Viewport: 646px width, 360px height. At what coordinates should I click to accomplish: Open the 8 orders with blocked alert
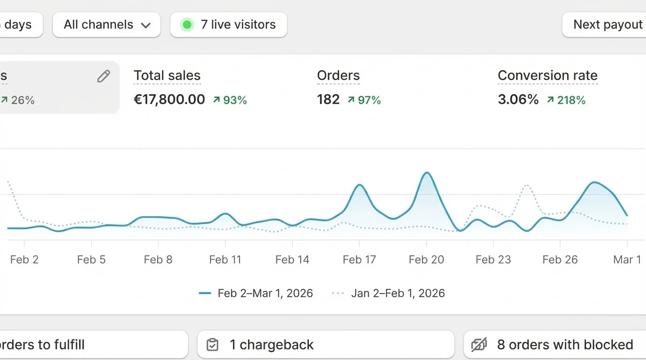pyautogui.click(x=554, y=344)
